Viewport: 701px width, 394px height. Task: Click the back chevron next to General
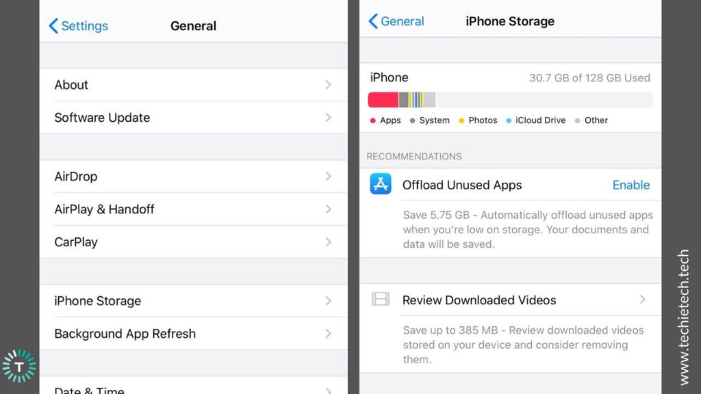coord(373,21)
